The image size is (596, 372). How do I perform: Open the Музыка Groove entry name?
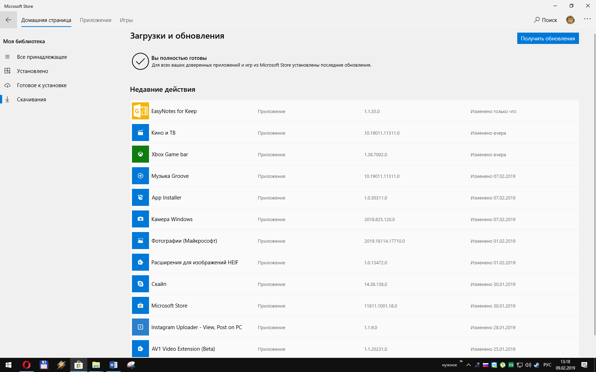170,176
